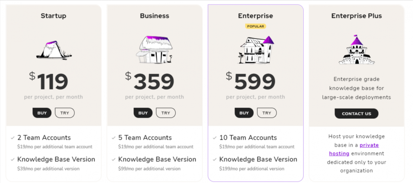Click checkmark beside 10 Team Accounts
Image resolution: width=413 pixels, height=183 pixels.
coord(215,138)
